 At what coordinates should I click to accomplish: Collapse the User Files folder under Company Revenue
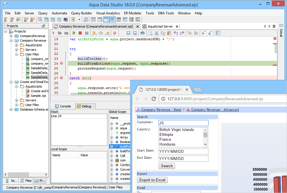tap(17, 54)
